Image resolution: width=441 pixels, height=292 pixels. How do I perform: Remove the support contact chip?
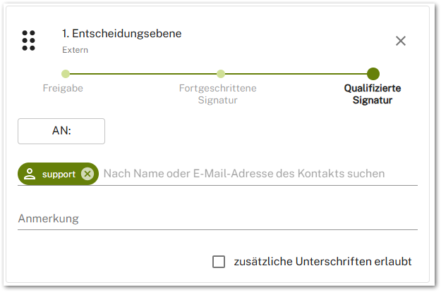87,174
